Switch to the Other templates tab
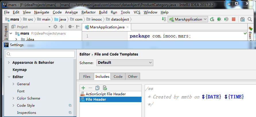Screen dimensions: 256x117 point(133,76)
